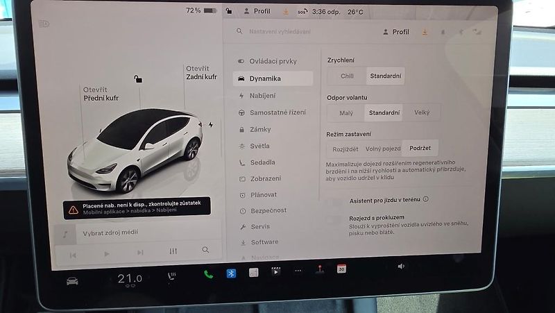Image resolution: width=555 pixels, height=313 pixels.
Task: Open the Calendar app icon
Action: pos(341,269)
